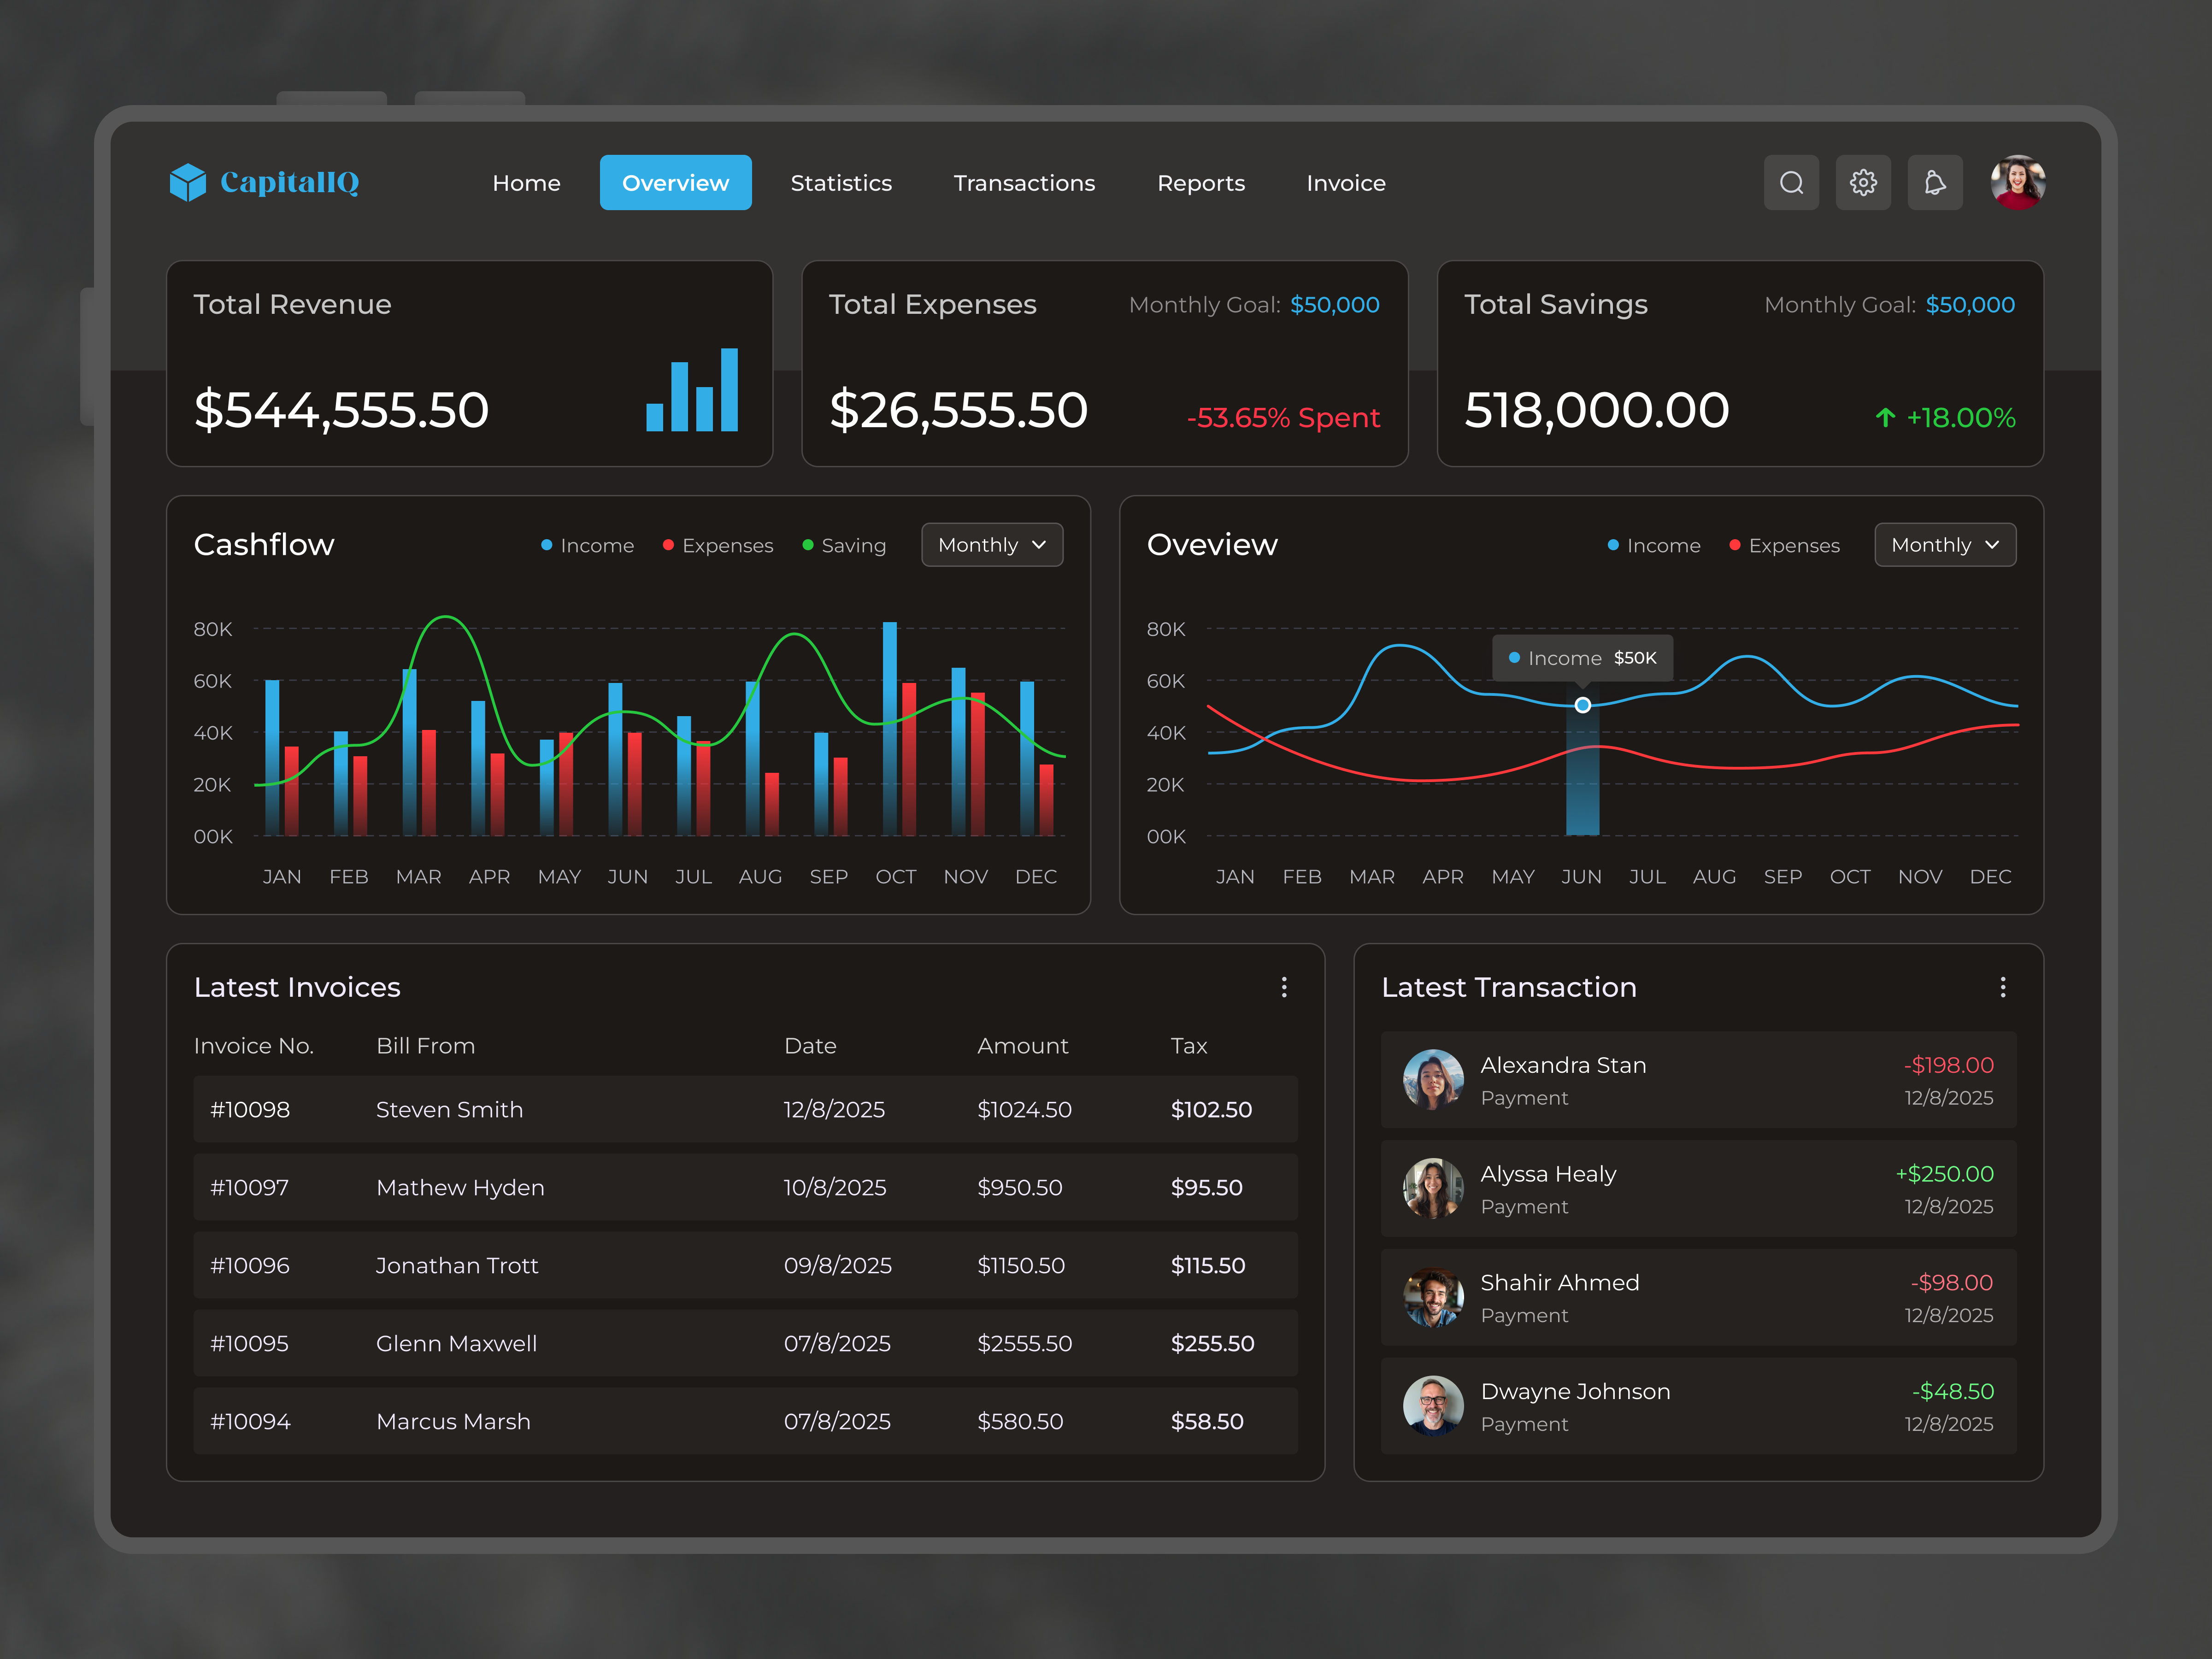Open the search icon button
Image resolution: width=2212 pixels, height=1659 pixels.
point(1791,182)
